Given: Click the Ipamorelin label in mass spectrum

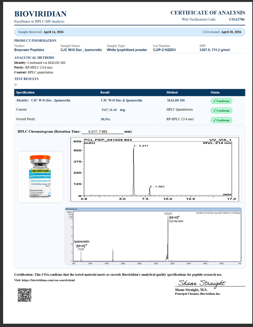Looking at the screenshot, I should click(x=82, y=241).
